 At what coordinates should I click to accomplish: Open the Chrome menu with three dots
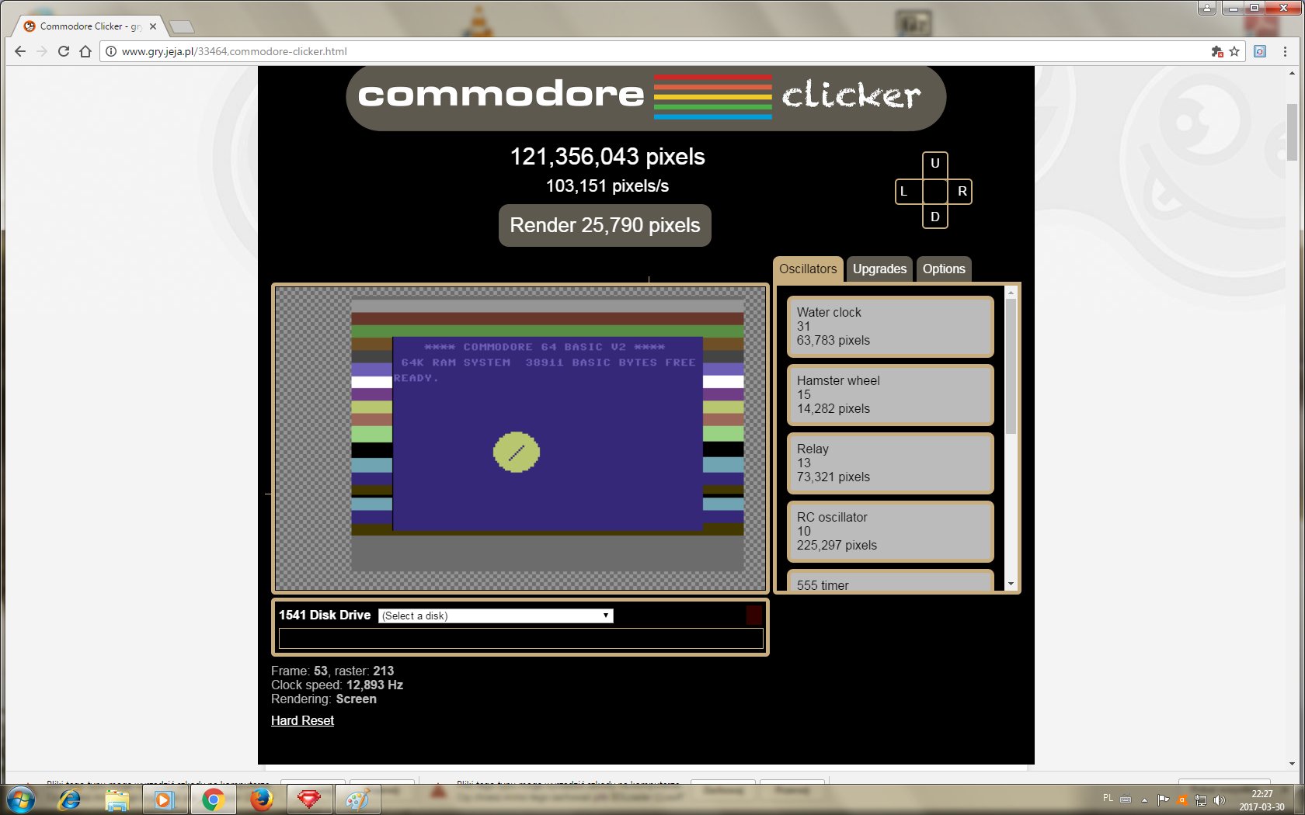(1285, 51)
